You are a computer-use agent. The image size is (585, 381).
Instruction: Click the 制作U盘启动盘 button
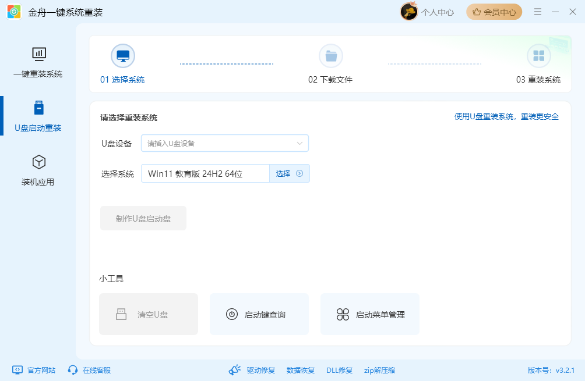coord(143,218)
